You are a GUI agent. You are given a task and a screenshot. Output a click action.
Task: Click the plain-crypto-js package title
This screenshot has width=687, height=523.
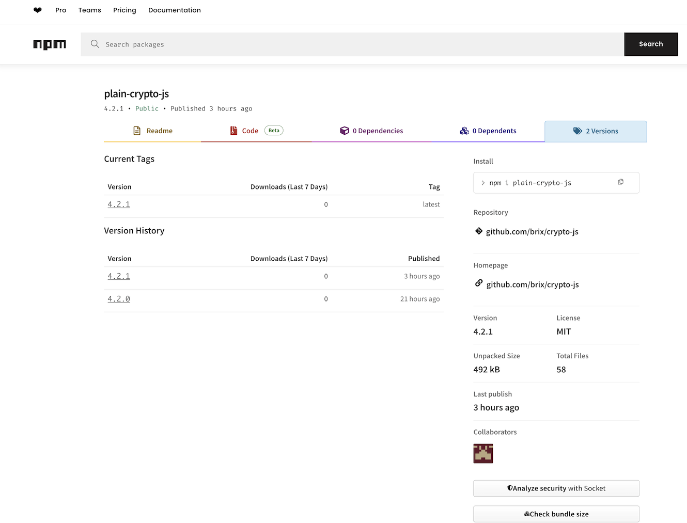[x=136, y=94]
